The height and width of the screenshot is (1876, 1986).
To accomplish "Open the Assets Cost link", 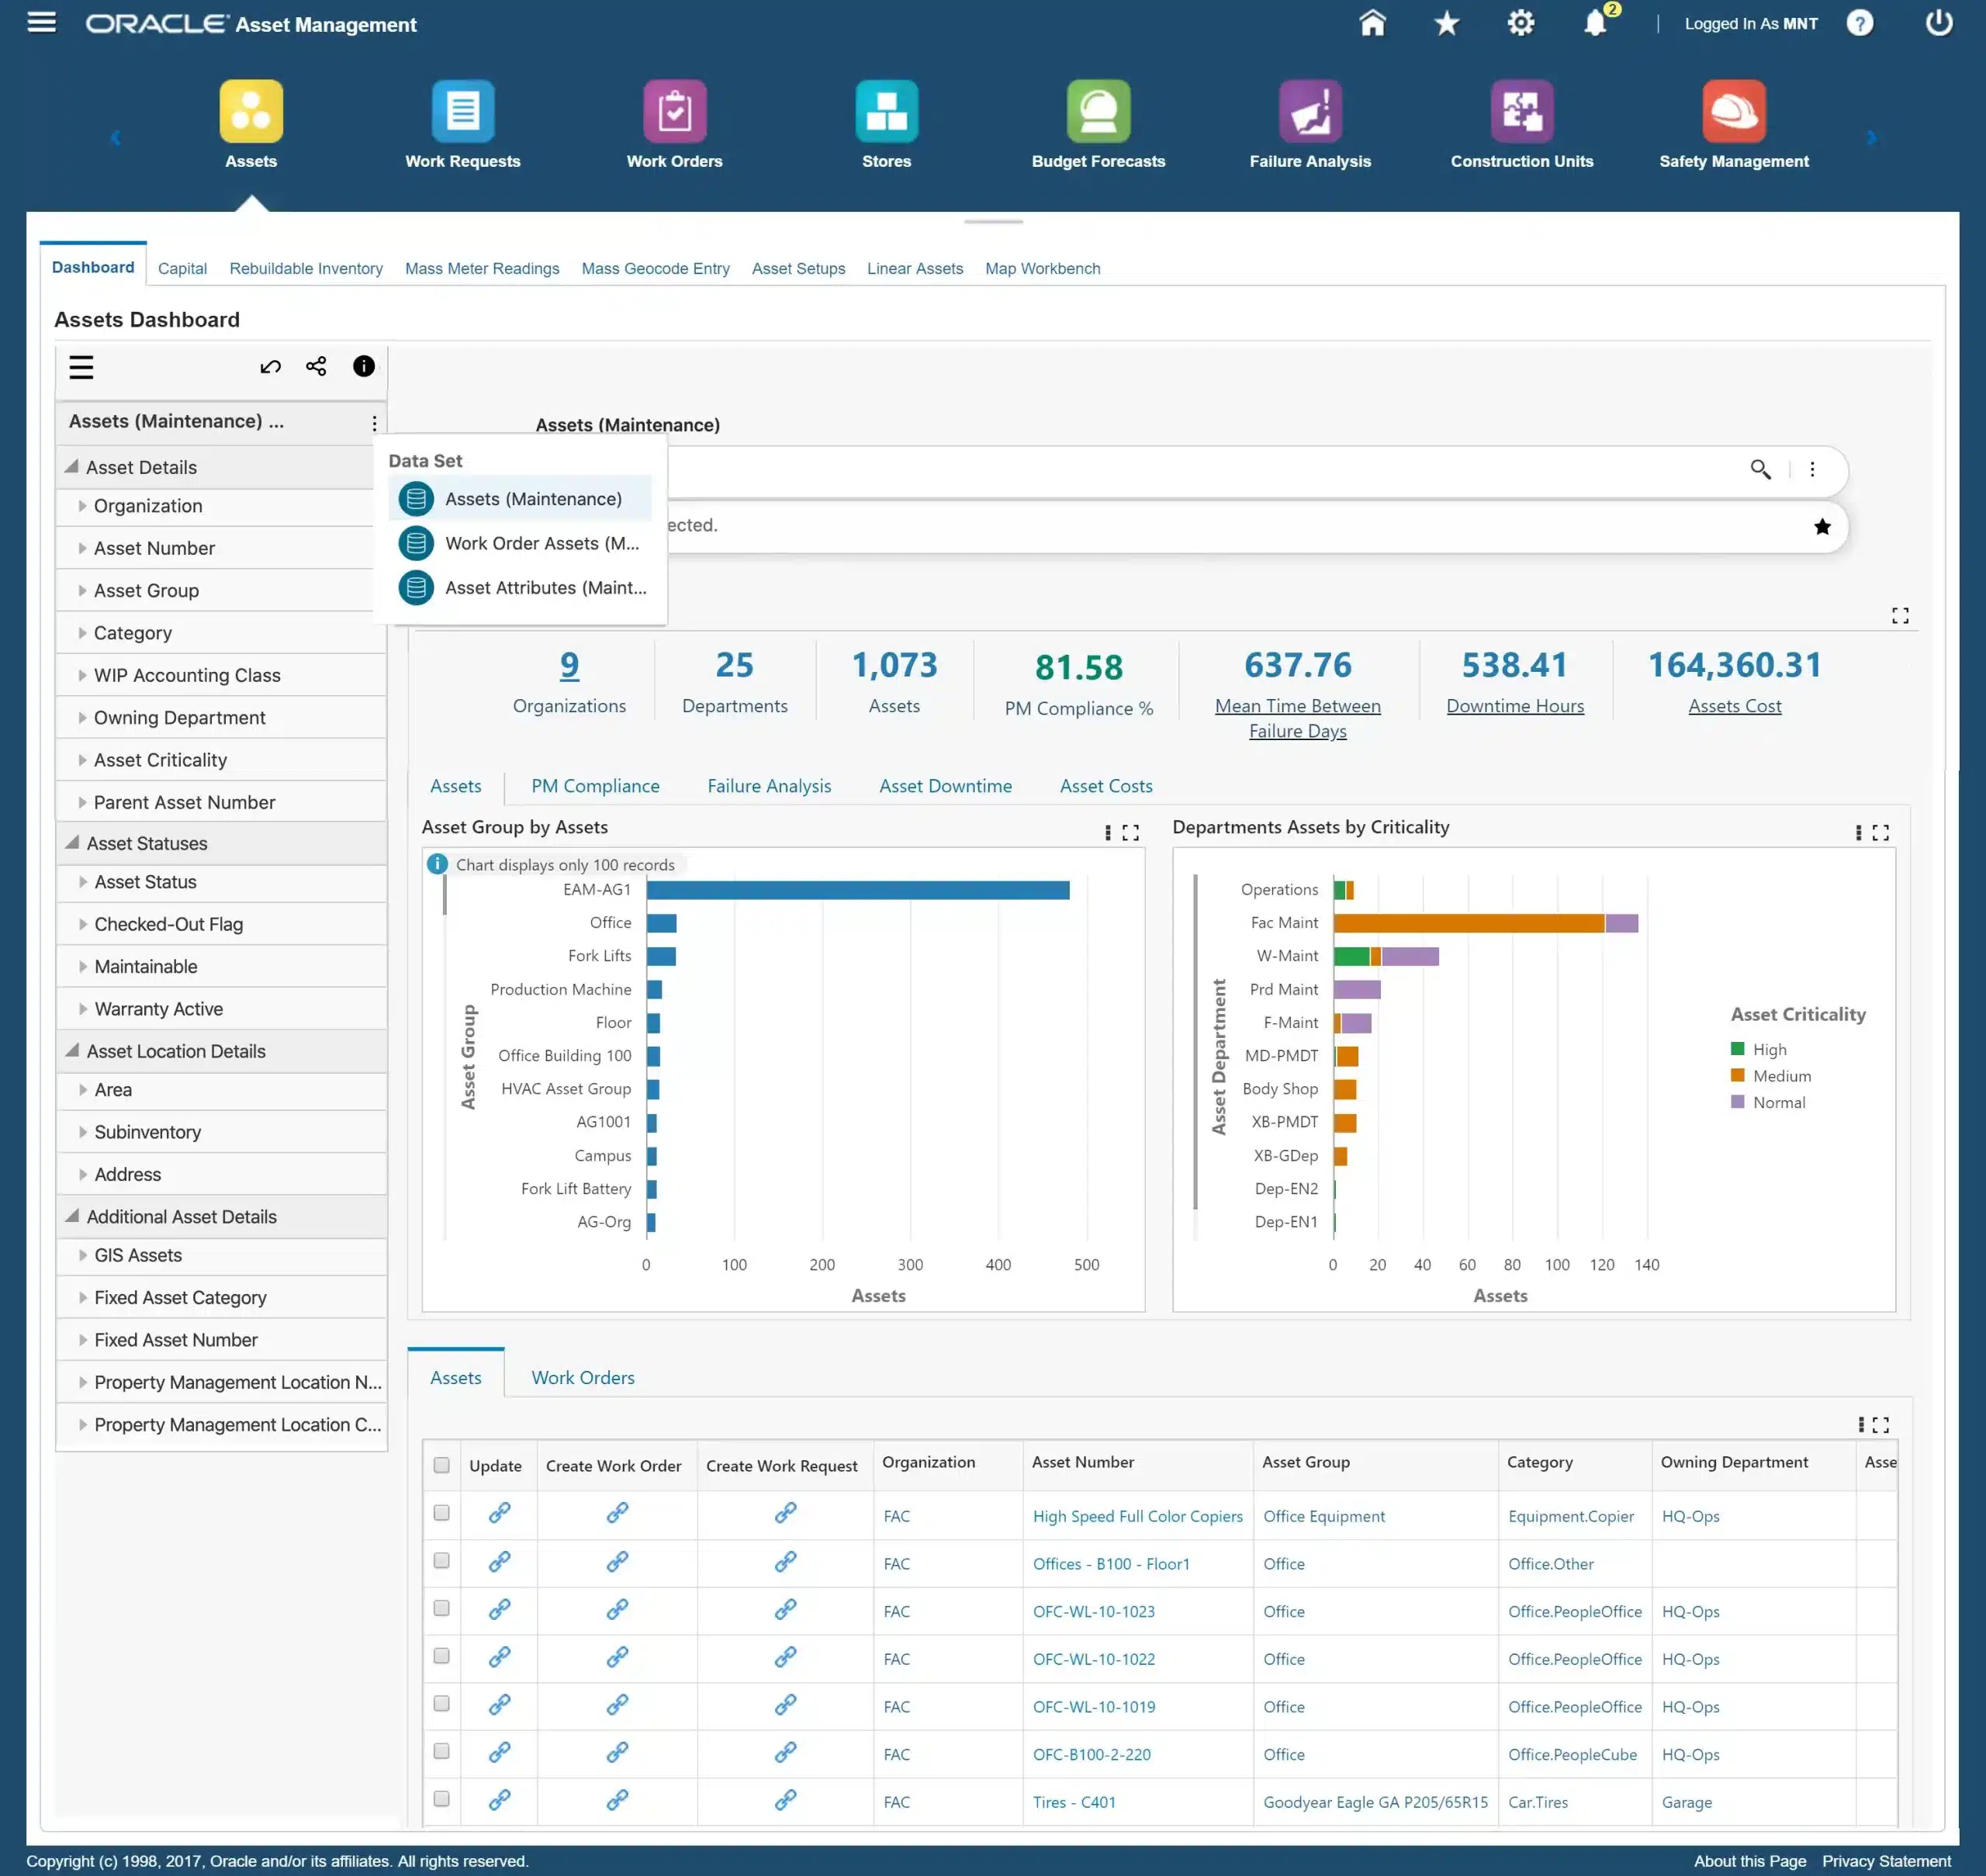I will 1734,706.
